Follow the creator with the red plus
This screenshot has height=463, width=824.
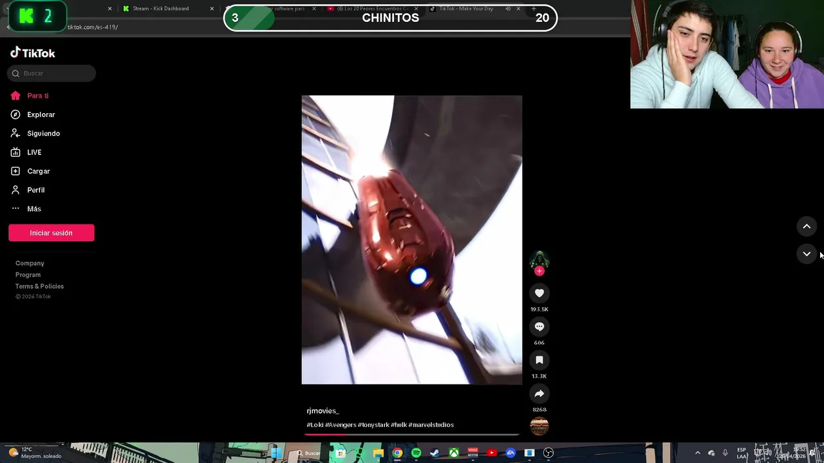pyautogui.click(x=539, y=271)
